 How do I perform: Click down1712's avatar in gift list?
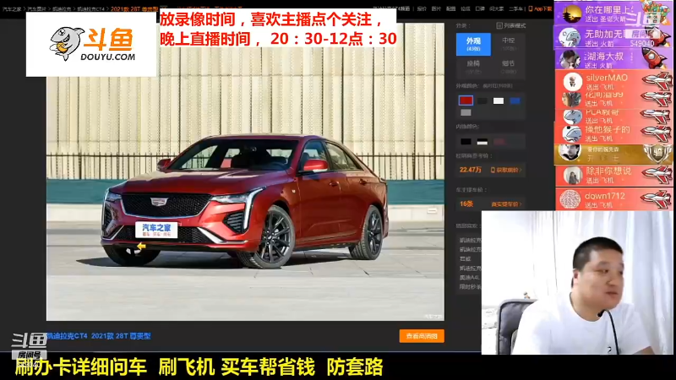(x=570, y=199)
